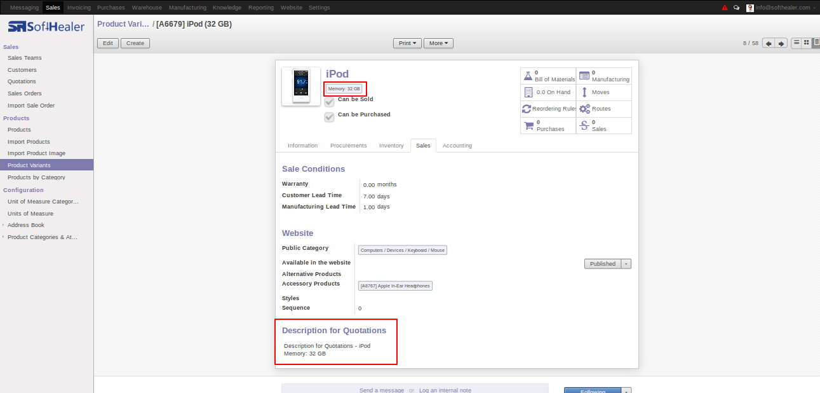Open Import Sale Order in the sidebar
Viewport: 820px width, 393px height.
31,106
